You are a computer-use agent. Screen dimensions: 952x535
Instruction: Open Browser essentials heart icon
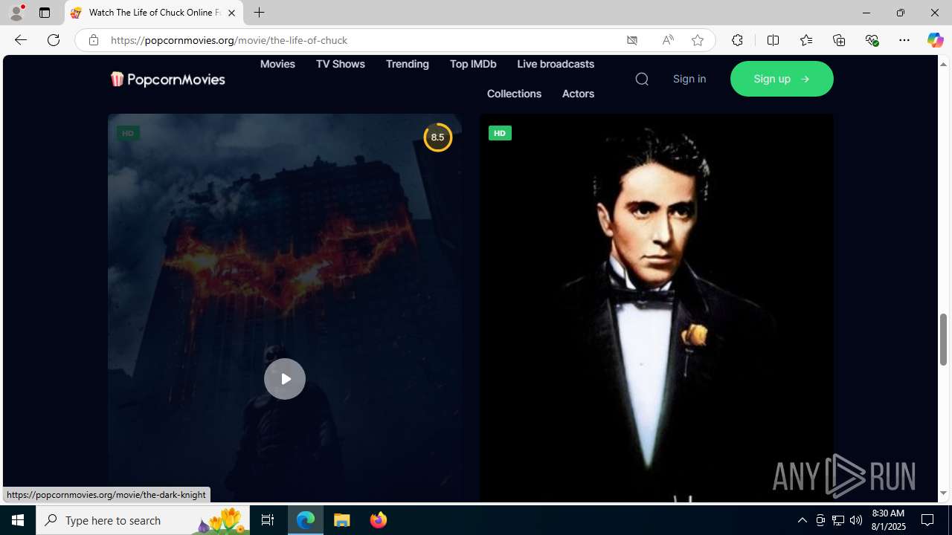pos(872,40)
